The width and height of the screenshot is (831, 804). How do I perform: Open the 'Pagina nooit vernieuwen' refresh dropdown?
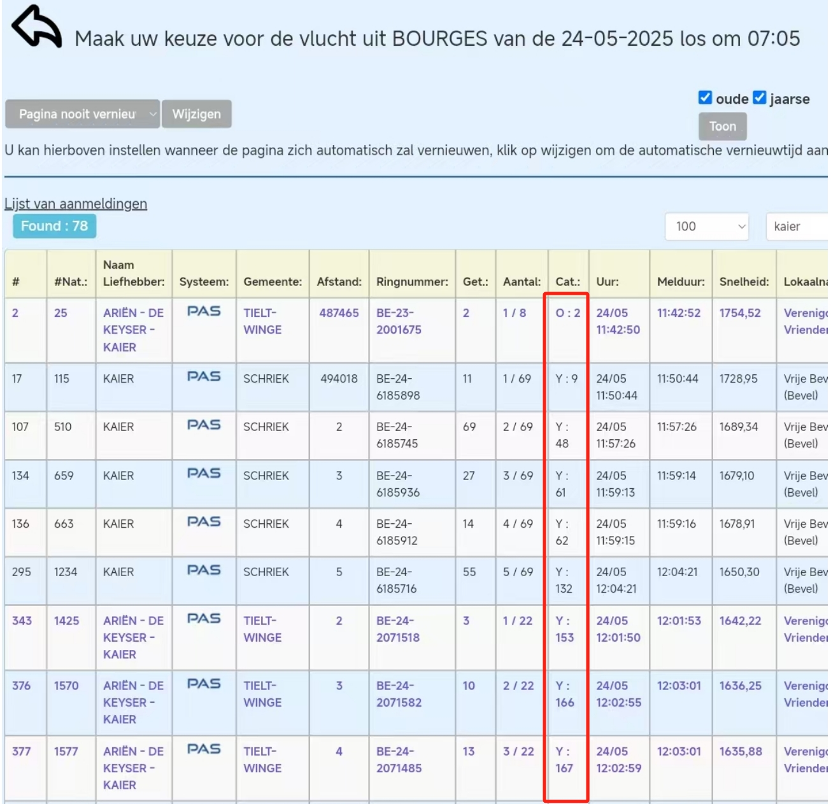pyautogui.click(x=82, y=114)
